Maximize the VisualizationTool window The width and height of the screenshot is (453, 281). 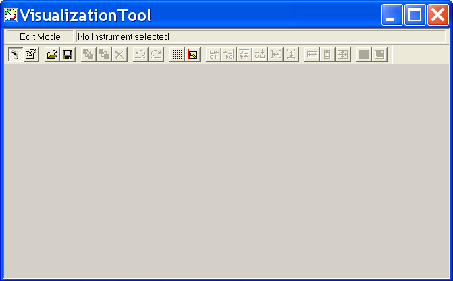(x=415, y=15)
